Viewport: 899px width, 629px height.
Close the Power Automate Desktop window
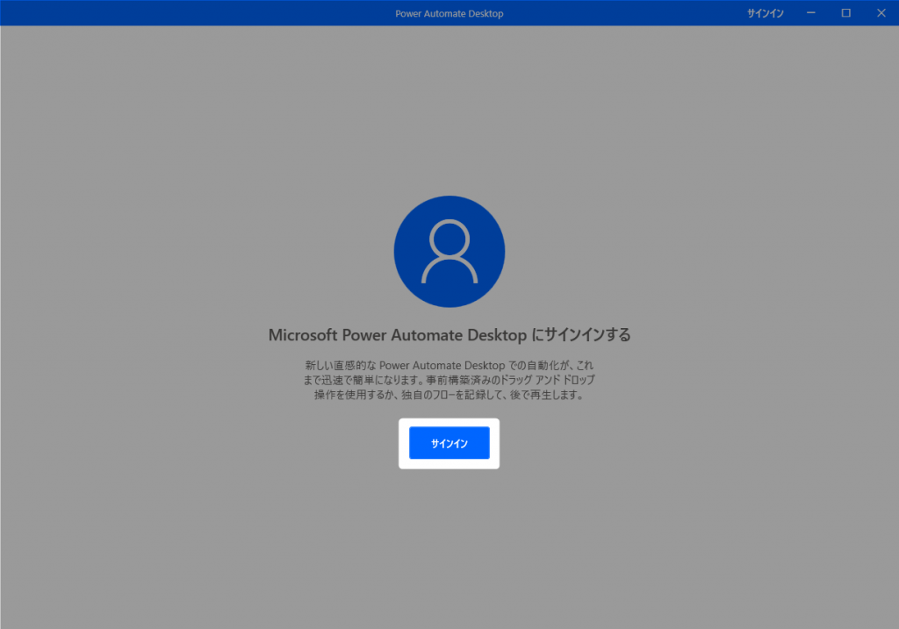click(x=881, y=12)
